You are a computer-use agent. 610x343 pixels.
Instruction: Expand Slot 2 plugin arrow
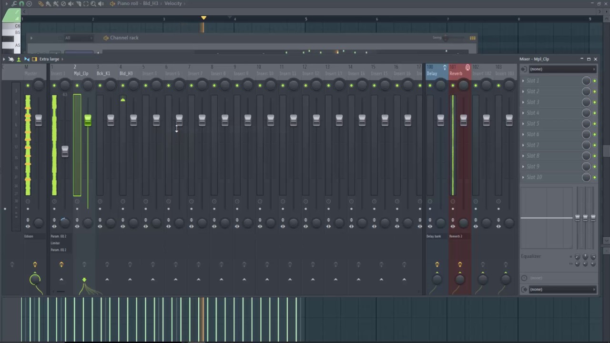point(523,91)
